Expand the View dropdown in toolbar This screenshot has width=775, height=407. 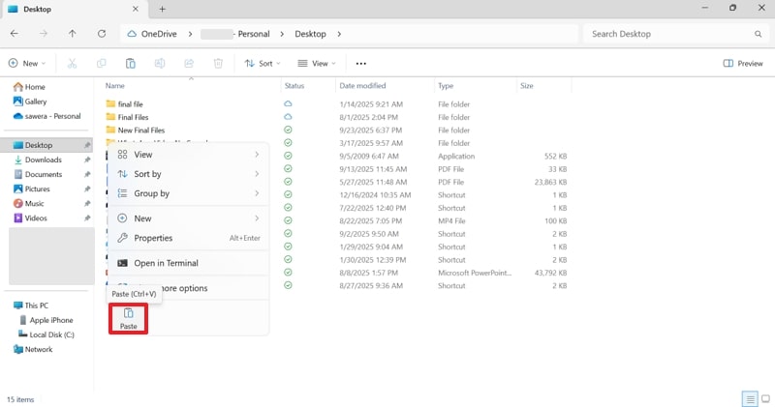[316, 64]
